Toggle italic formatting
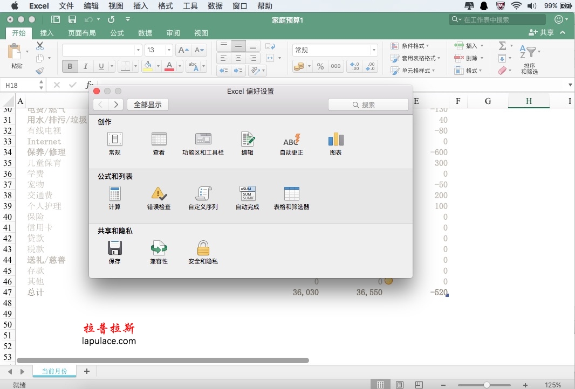 (85, 66)
